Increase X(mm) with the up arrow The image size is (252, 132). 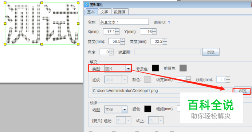point(117,30)
